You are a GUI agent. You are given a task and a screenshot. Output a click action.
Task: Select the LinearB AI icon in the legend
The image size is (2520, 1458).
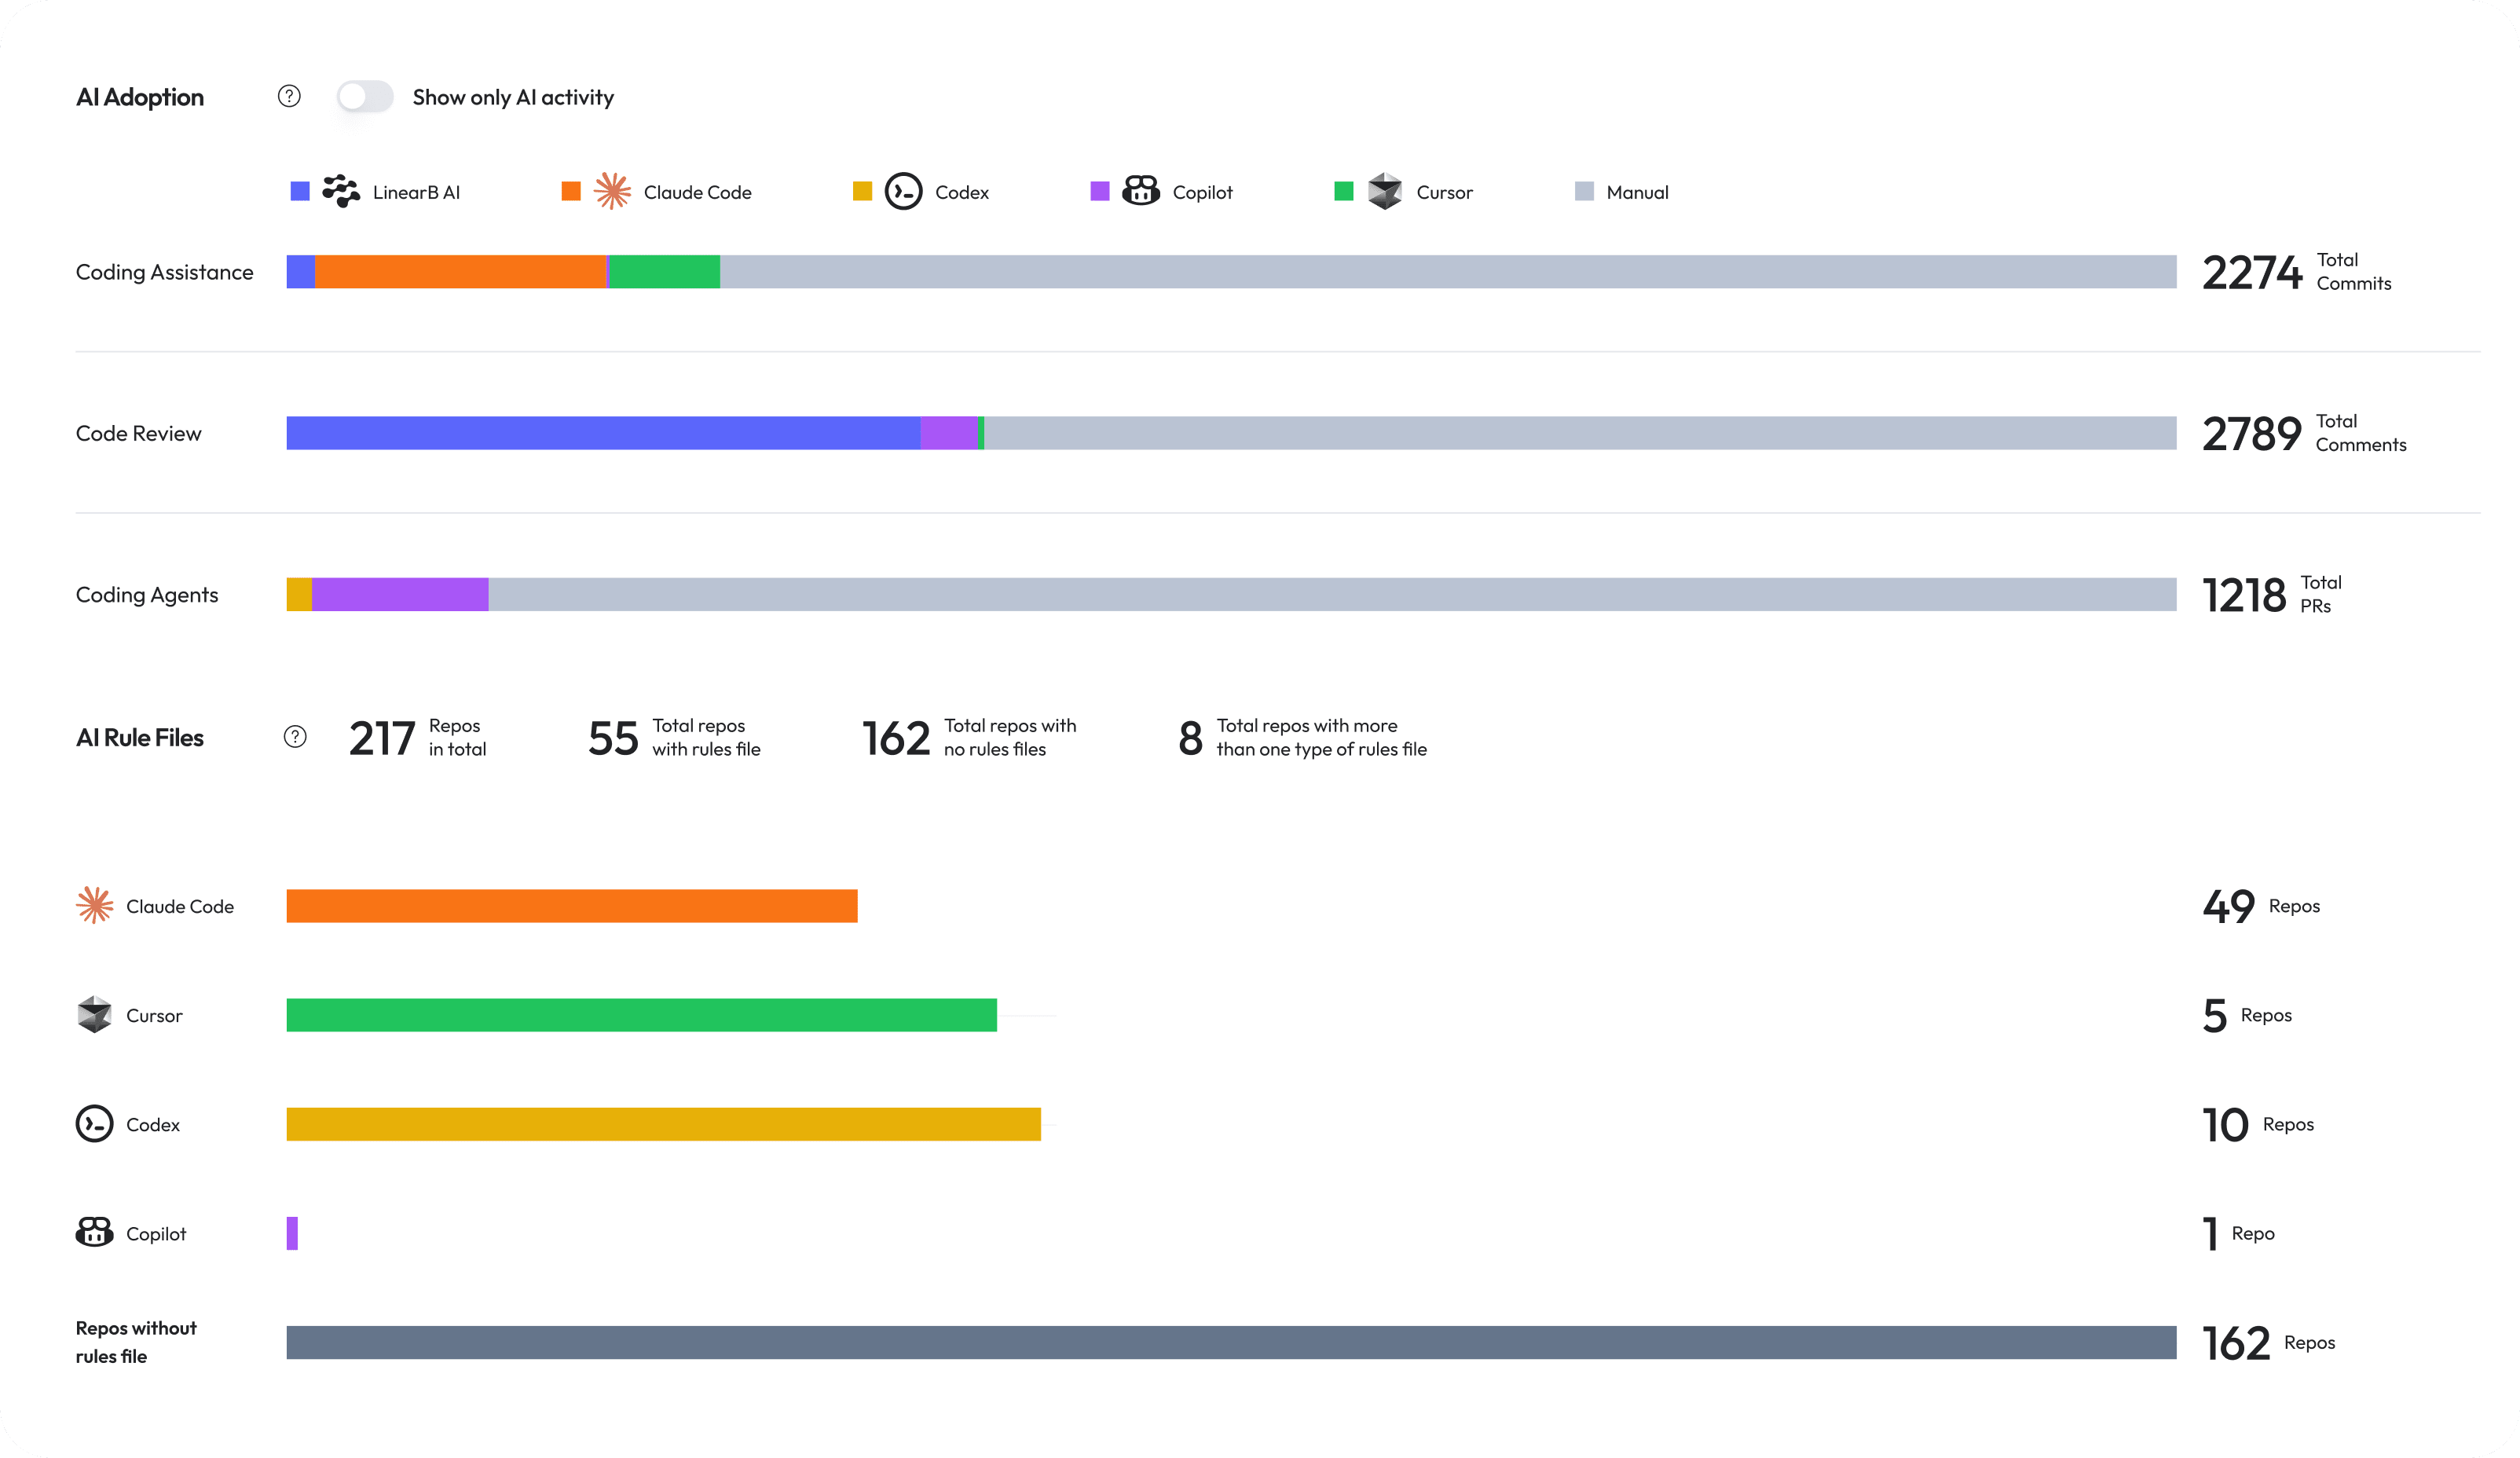(341, 191)
